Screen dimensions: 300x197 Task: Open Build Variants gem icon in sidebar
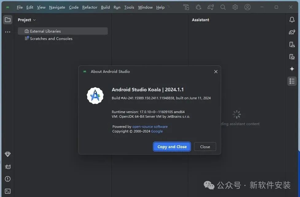coord(8,154)
